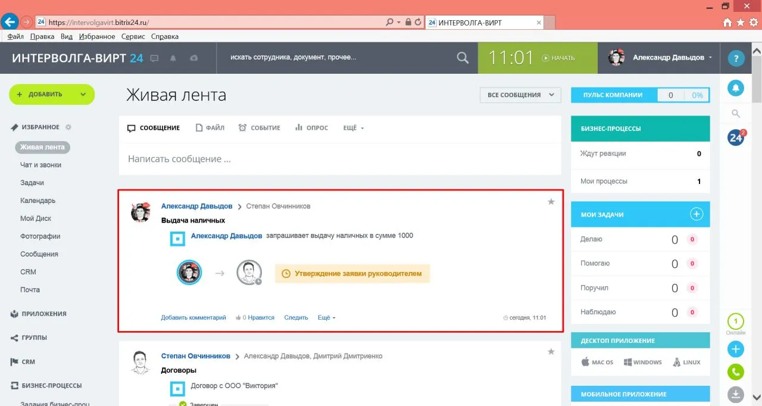
Task: Click the download arrow icon in right sidebar
Action: pyautogui.click(x=736, y=394)
